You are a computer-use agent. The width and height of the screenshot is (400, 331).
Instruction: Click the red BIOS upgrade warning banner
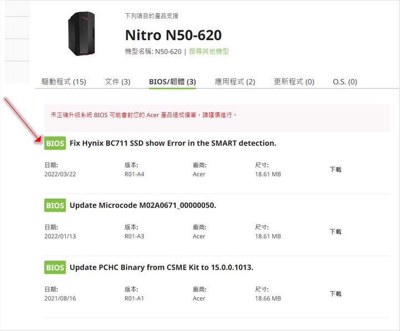click(x=217, y=118)
